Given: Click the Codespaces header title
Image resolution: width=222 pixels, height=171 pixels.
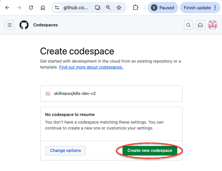Looking at the screenshot, I should pos(45,25).
